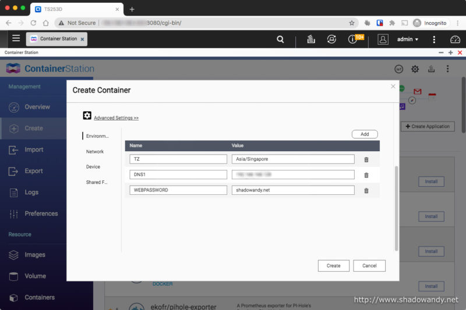Add a new environment variable
Image resolution: width=466 pixels, height=310 pixels.
tap(365, 134)
